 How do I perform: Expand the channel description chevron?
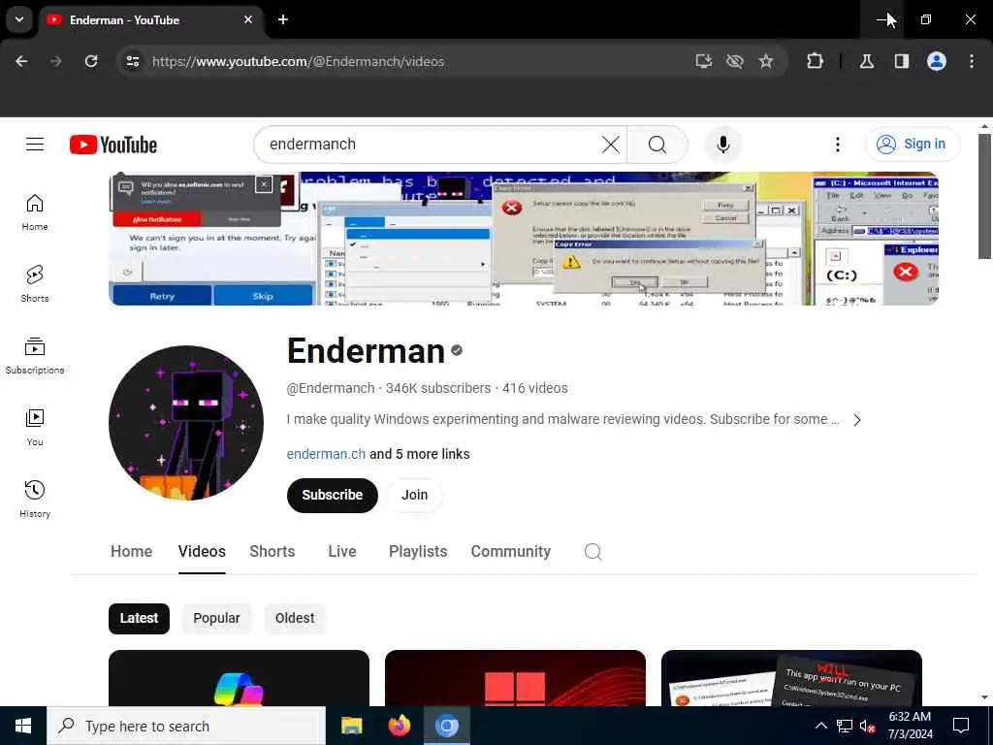click(x=857, y=420)
